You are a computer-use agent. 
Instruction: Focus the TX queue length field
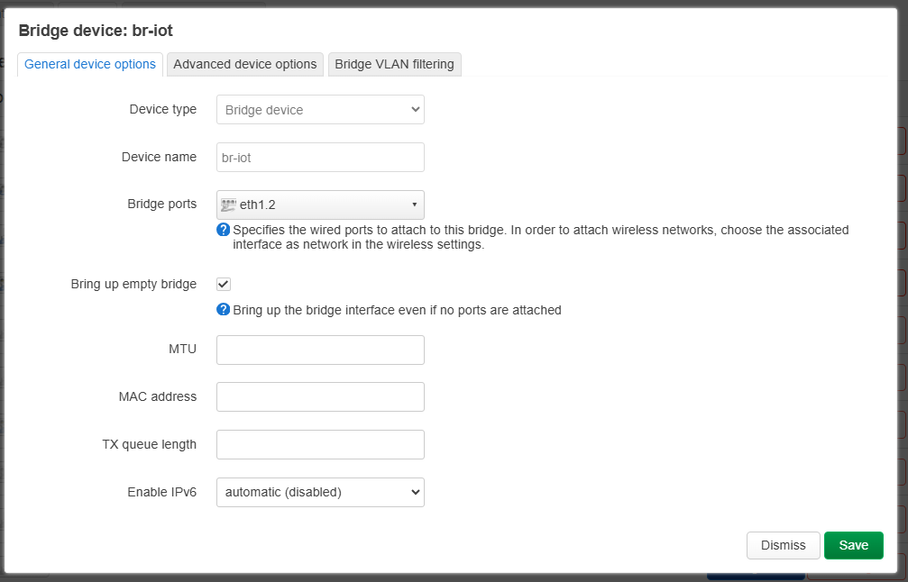pyautogui.click(x=320, y=444)
